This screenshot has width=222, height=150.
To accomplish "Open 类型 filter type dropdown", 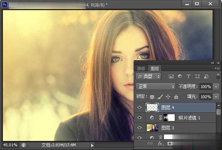I will pyautogui.click(x=148, y=76).
